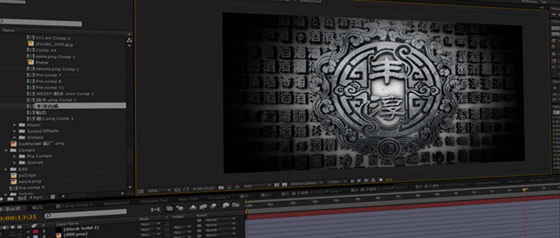This screenshot has width=560, height=238.
Task: Click the Create New Folder icon in the Project panel
Action: pos(11,199)
